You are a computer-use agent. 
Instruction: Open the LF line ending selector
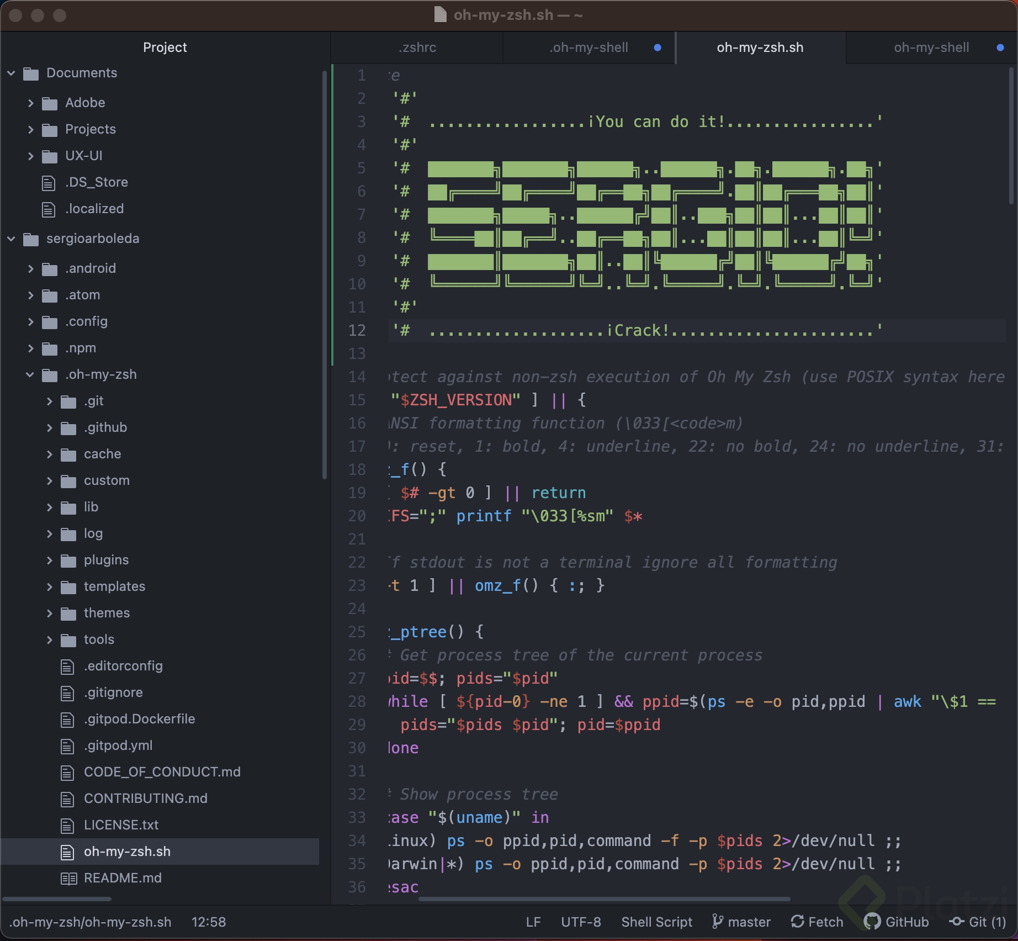pos(533,922)
